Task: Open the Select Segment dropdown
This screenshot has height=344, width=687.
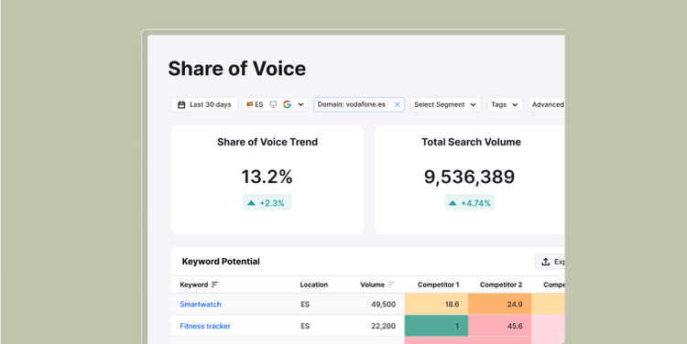Action: pos(445,104)
